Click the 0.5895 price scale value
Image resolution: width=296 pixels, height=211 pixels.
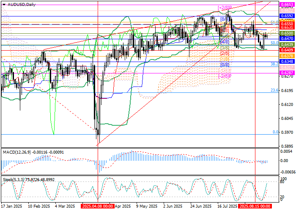click(x=288, y=146)
